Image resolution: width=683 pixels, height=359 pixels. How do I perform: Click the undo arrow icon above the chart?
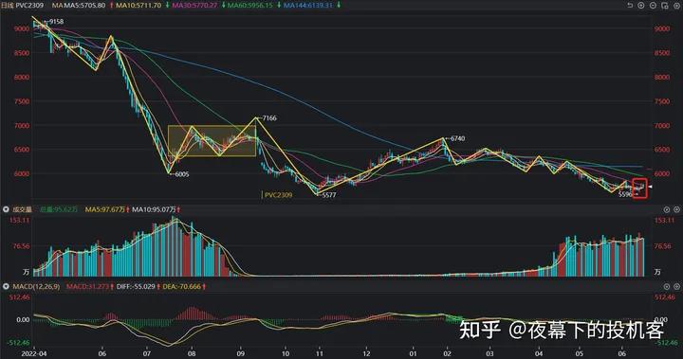(x=630, y=6)
